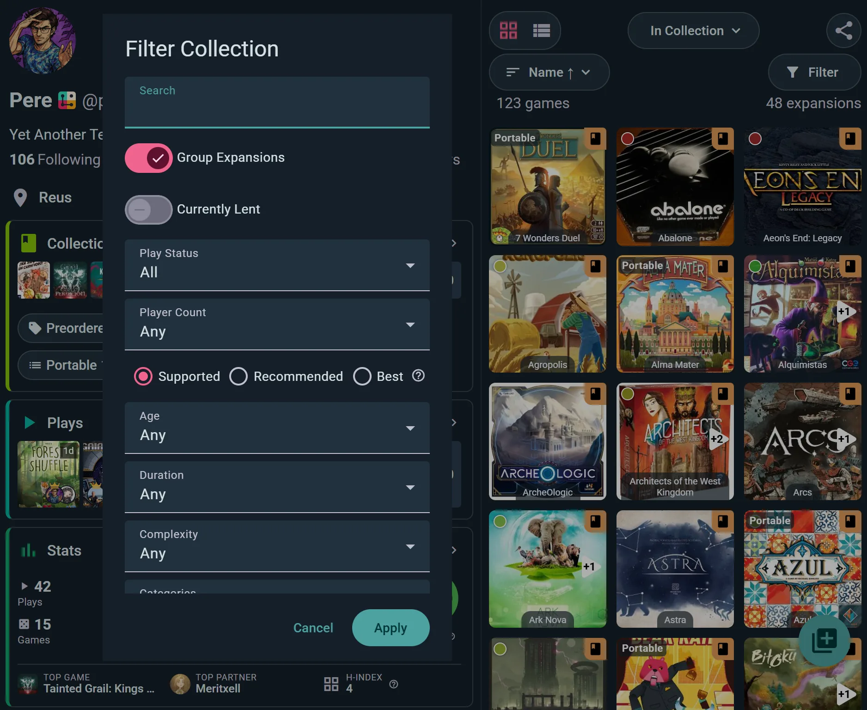The width and height of the screenshot is (867, 710).
Task: Click the Collection book icon
Action: [29, 243]
